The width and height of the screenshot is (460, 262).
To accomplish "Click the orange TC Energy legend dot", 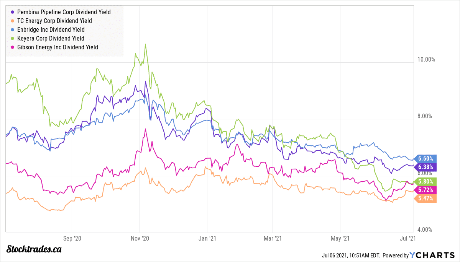I will (x=14, y=21).
